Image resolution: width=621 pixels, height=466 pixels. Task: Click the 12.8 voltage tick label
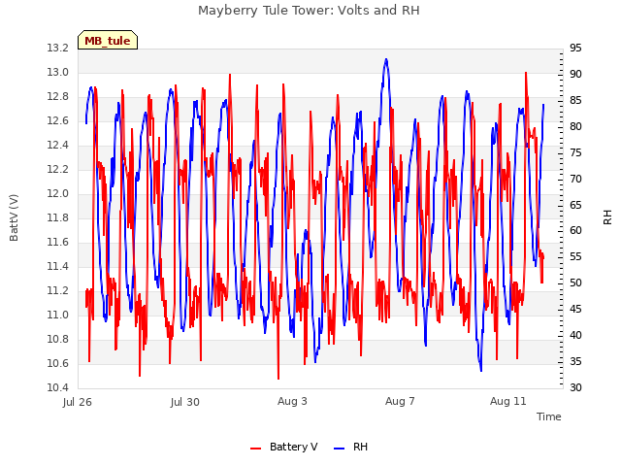58,97
